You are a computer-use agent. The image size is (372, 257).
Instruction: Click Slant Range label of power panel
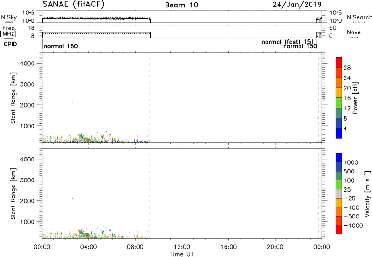pyautogui.click(x=13, y=98)
